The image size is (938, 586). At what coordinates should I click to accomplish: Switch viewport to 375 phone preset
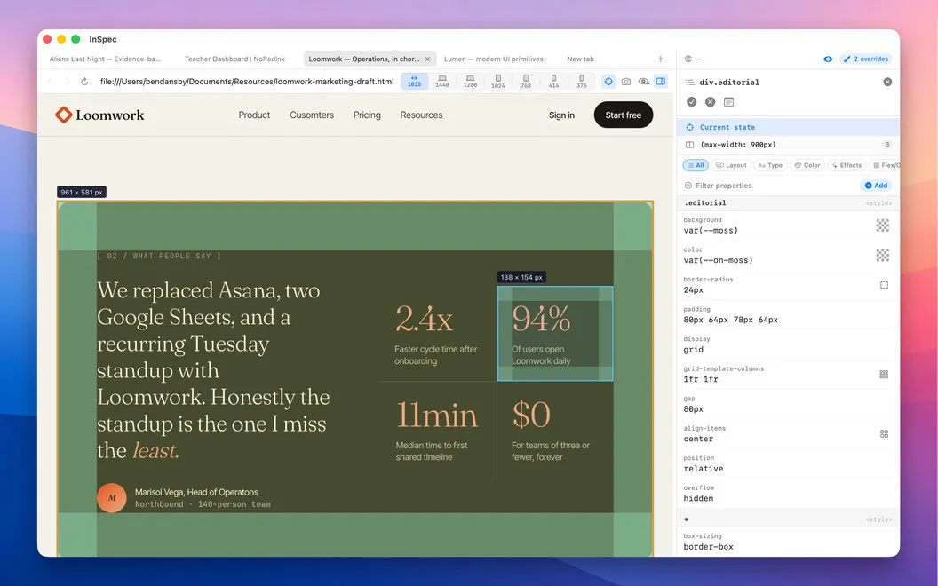coord(582,82)
